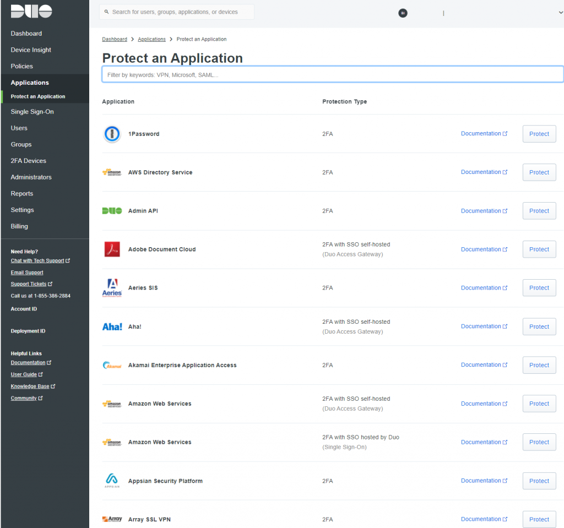This screenshot has height=528, width=564.
Task: Open Dashboard in the sidebar
Action: coord(26,34)
